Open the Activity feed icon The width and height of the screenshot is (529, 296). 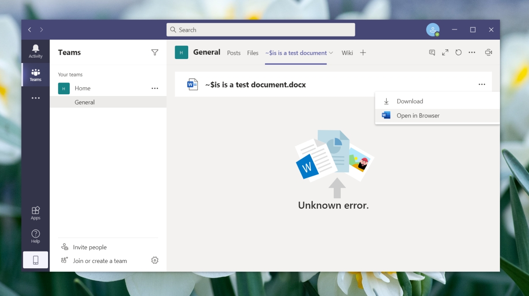pyautogui.click(x=35, y=51)
